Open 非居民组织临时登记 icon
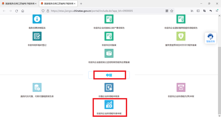The image size is (221, 117). click(37, 36)
